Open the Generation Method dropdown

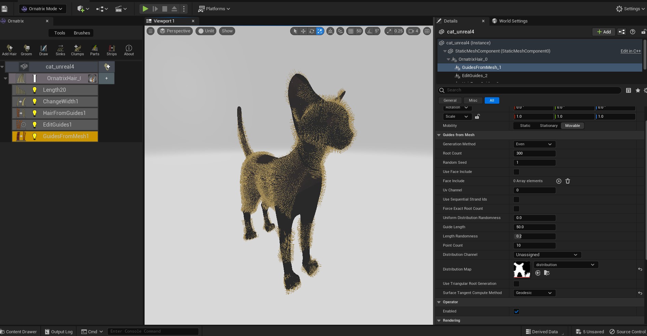click(x=534, y=144)
